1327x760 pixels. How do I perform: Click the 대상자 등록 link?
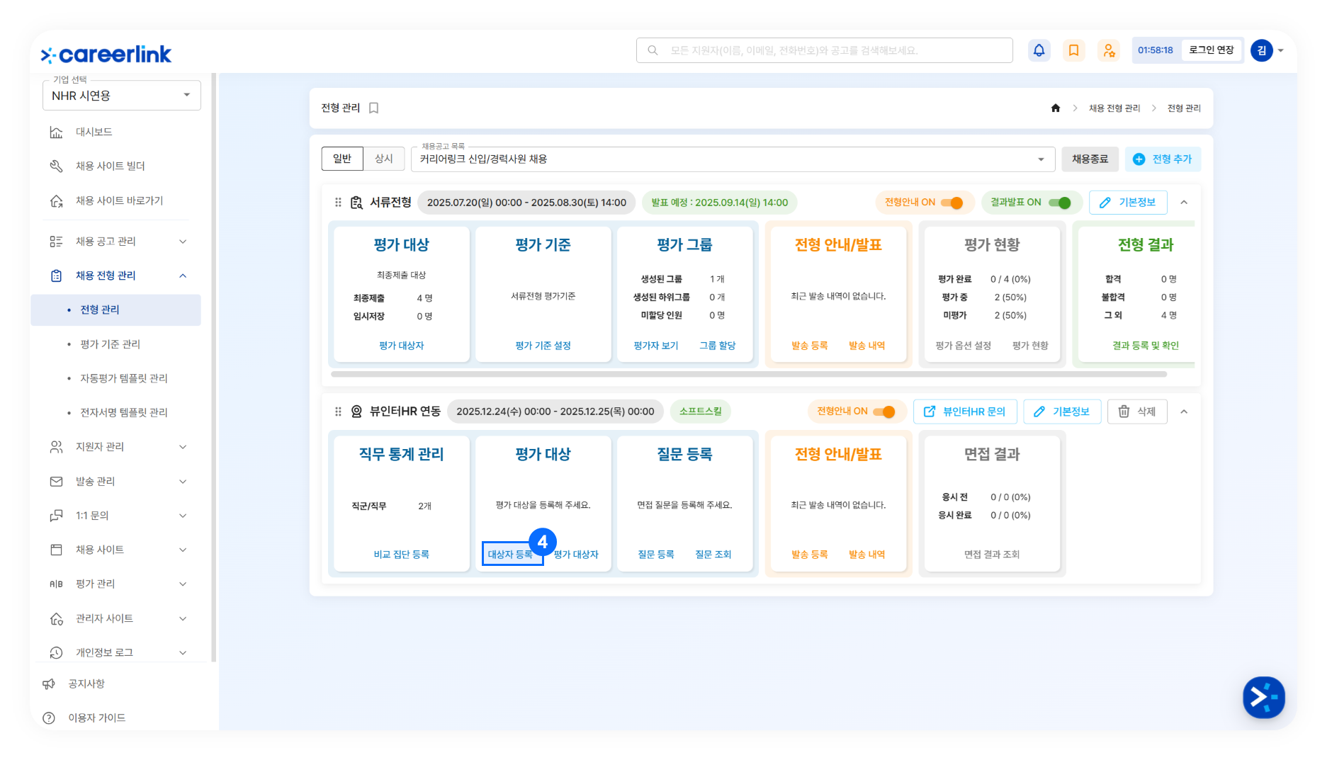tap(510, 554)
